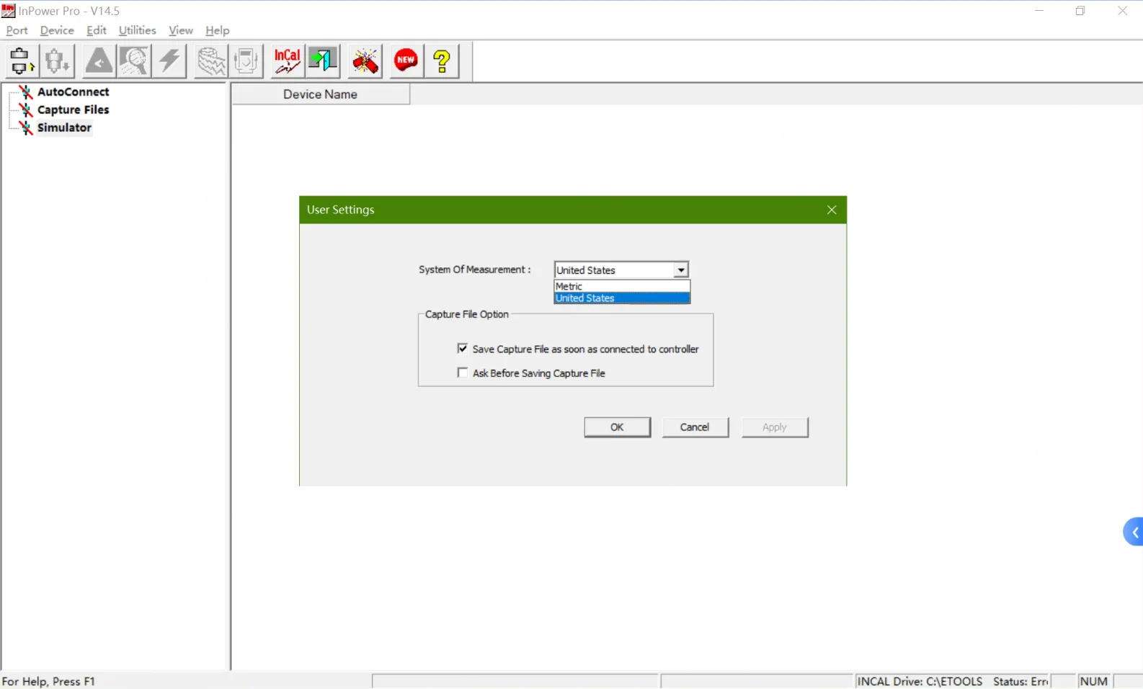This screenshot has height=689, width=1143.
Task: Click the disconnected icon beside AutoConnect
Action: coord(26,92)
